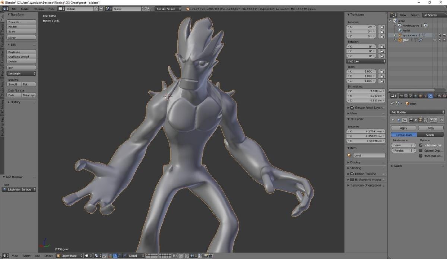Click the Info editor type icon beside File
Image resolution: width=447 pixels, height=259 pixels.
pyautogui.click(x=6, y=9)
